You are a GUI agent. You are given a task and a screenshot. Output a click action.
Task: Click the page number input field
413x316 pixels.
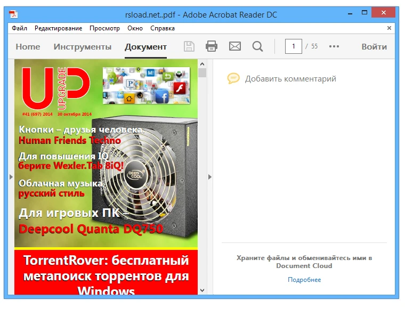coord(293,46)
